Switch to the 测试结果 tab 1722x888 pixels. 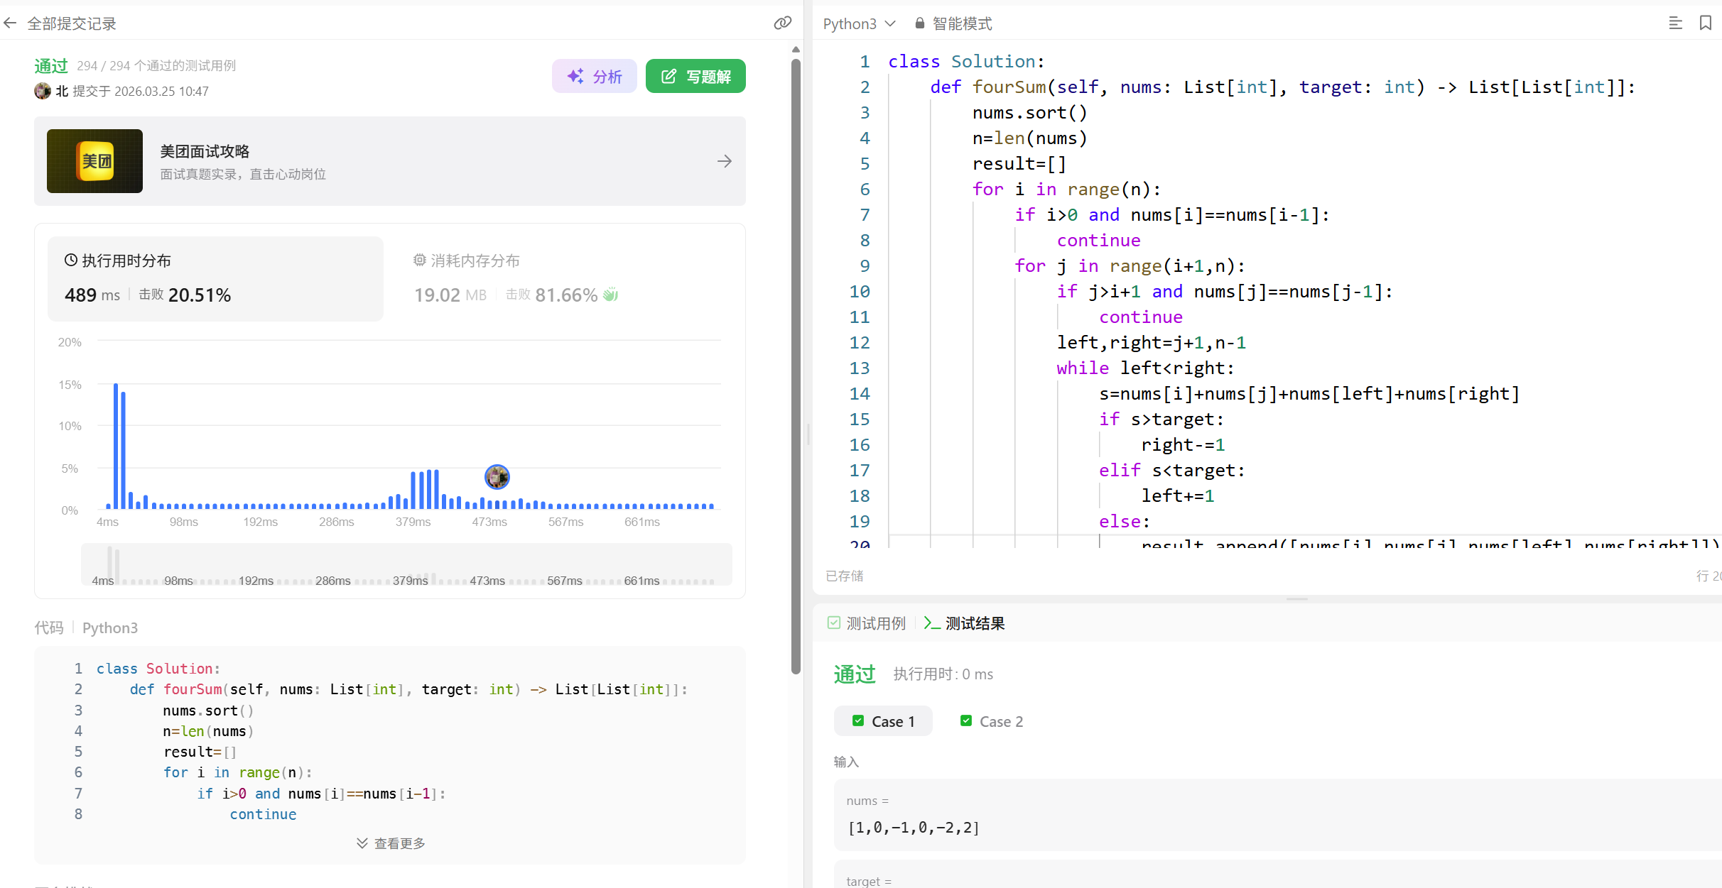coord(965,623)
